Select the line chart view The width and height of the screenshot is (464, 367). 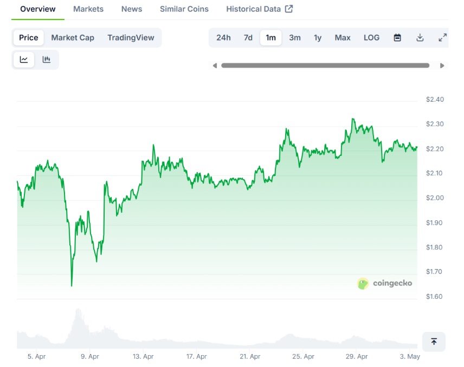point(23,60)
